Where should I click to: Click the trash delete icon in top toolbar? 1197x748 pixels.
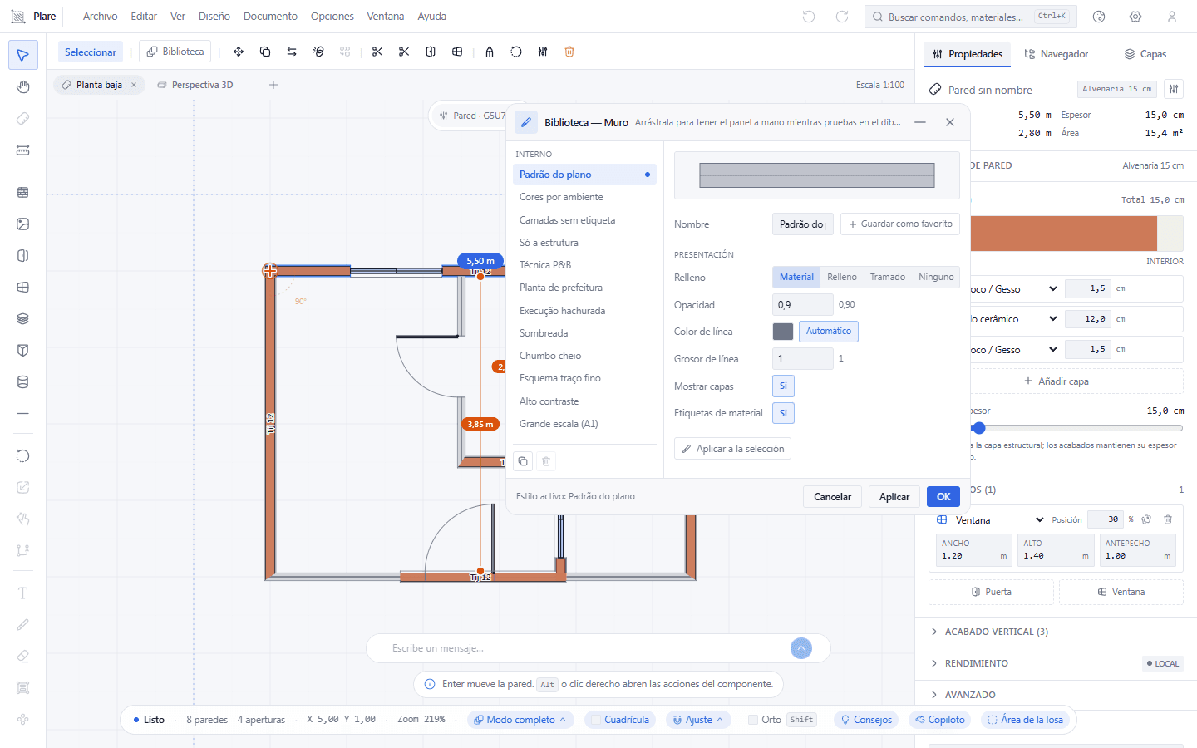tap(569, 52)
